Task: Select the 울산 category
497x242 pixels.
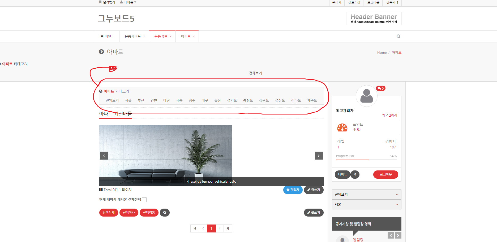Action: click(x=217, y=100)
